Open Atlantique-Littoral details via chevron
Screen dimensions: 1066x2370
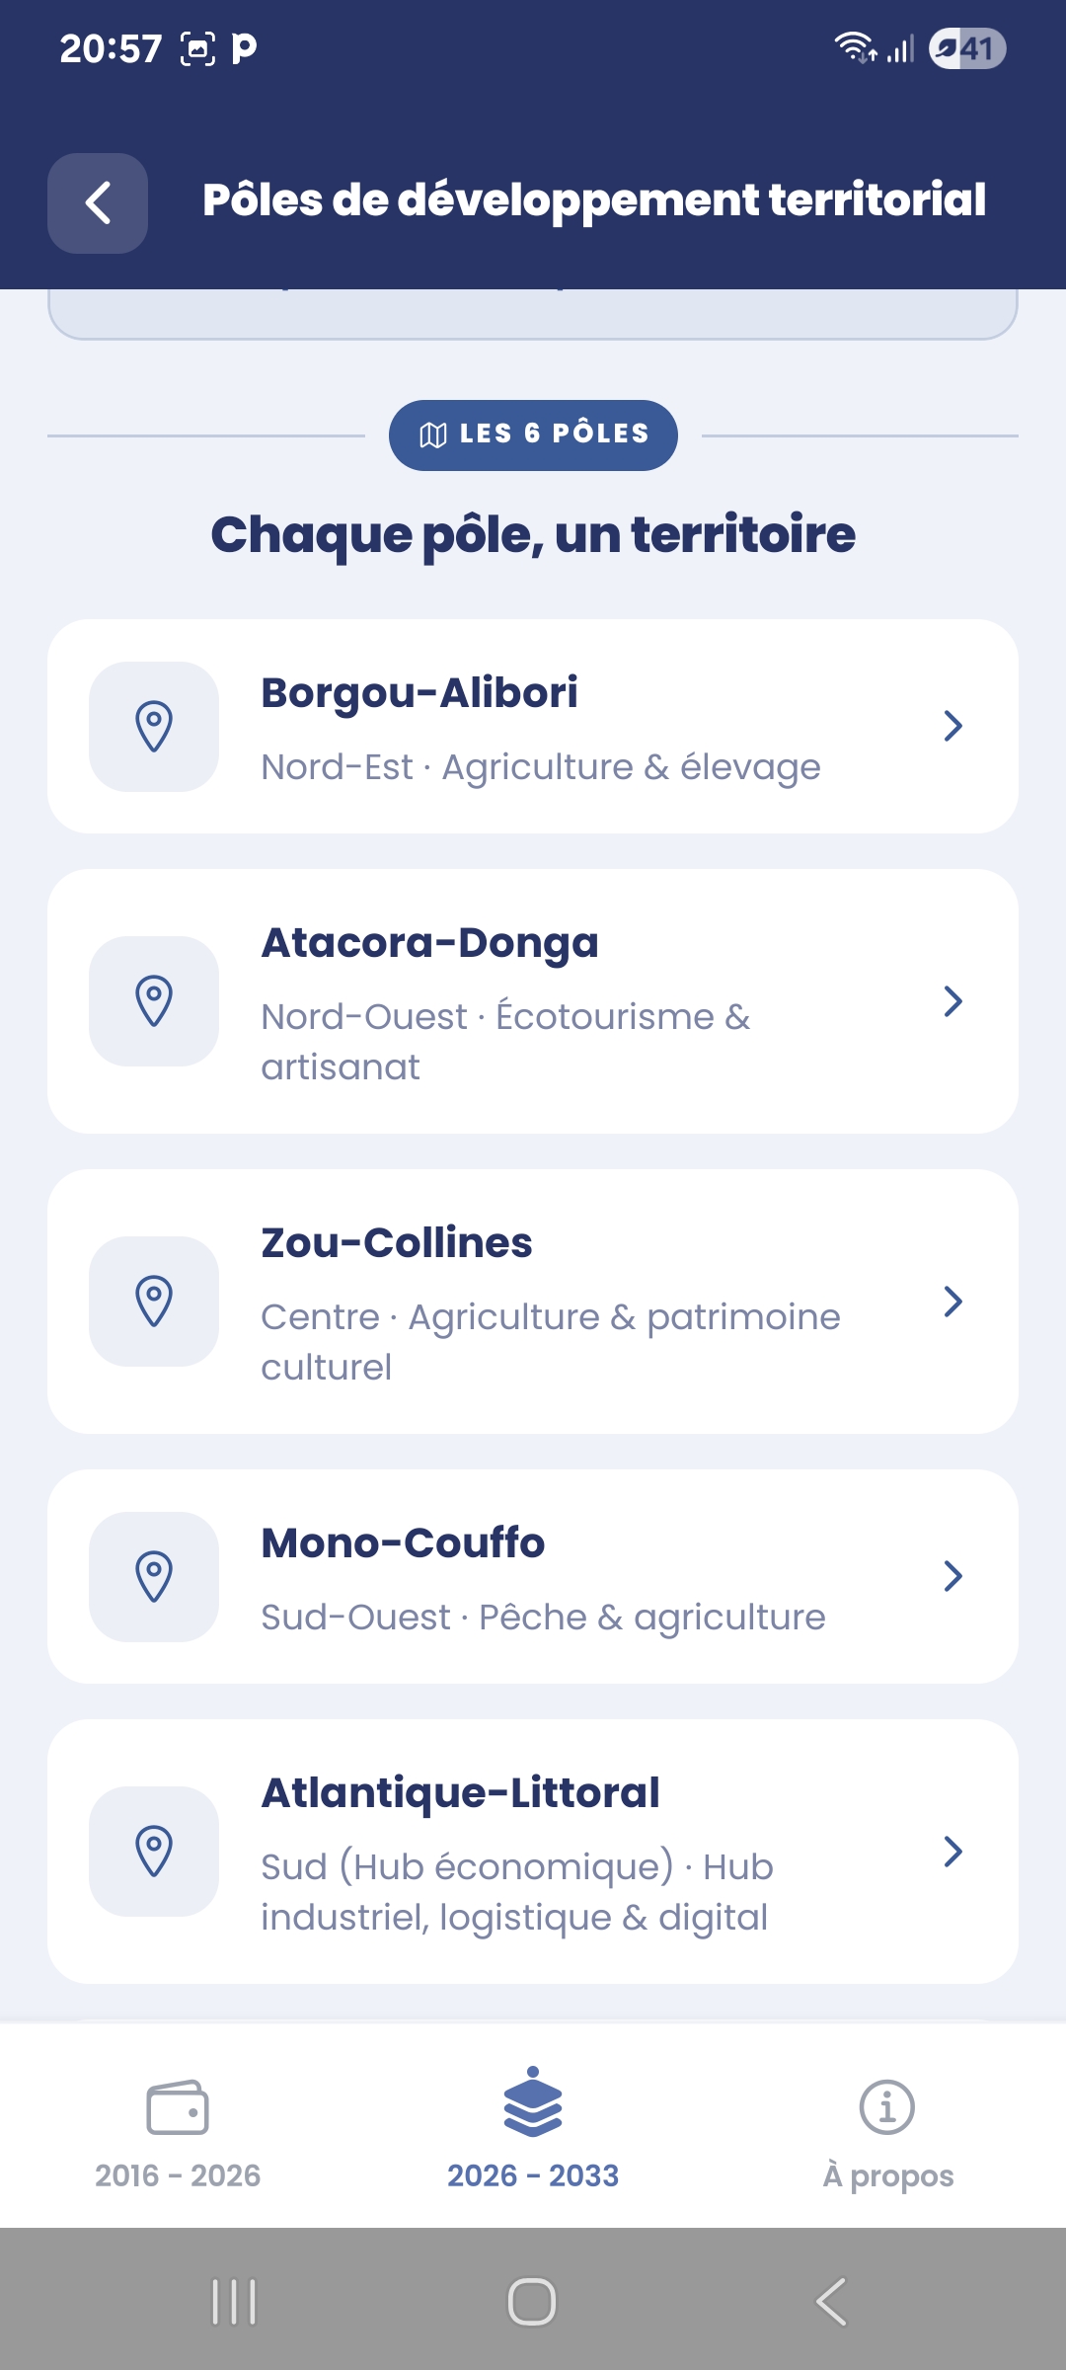point(952,1852)
